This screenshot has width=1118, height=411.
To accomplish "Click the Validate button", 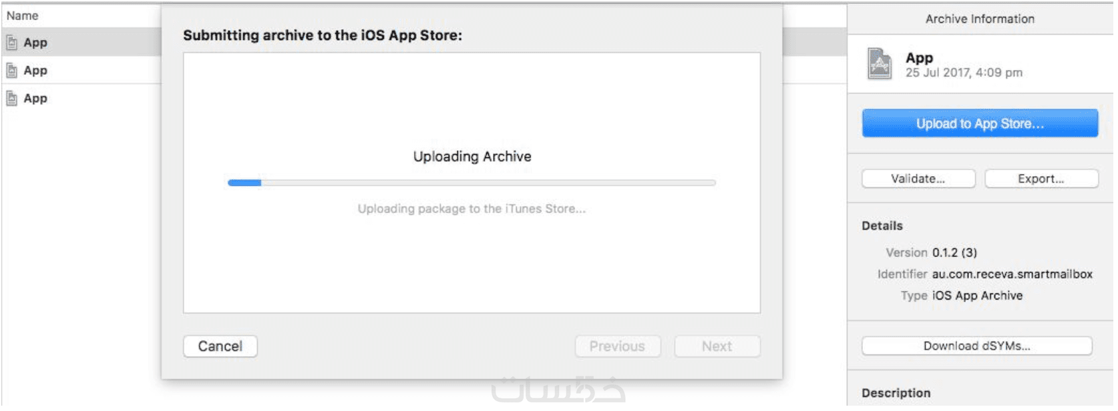I will click(918, 179).
